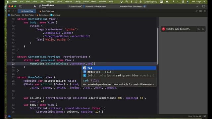
Task: Retry the preview with the refresh icon
Action: pyautogui.click(x=203, y=29)
